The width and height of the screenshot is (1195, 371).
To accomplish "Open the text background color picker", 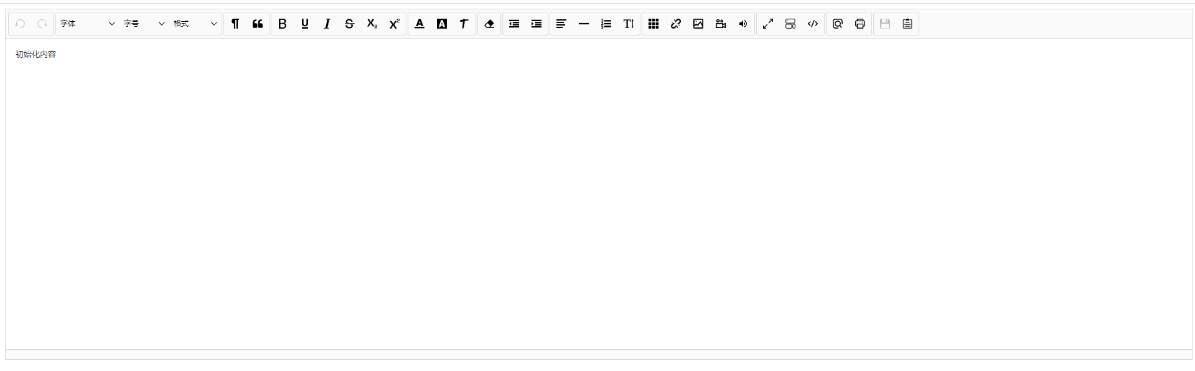I will coord(442,24).
